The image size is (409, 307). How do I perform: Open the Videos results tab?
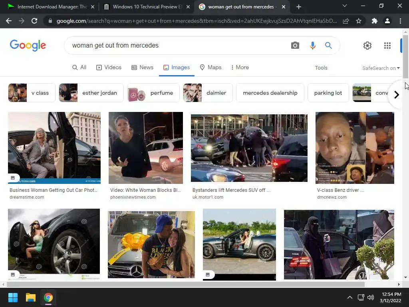click(109, 67)
